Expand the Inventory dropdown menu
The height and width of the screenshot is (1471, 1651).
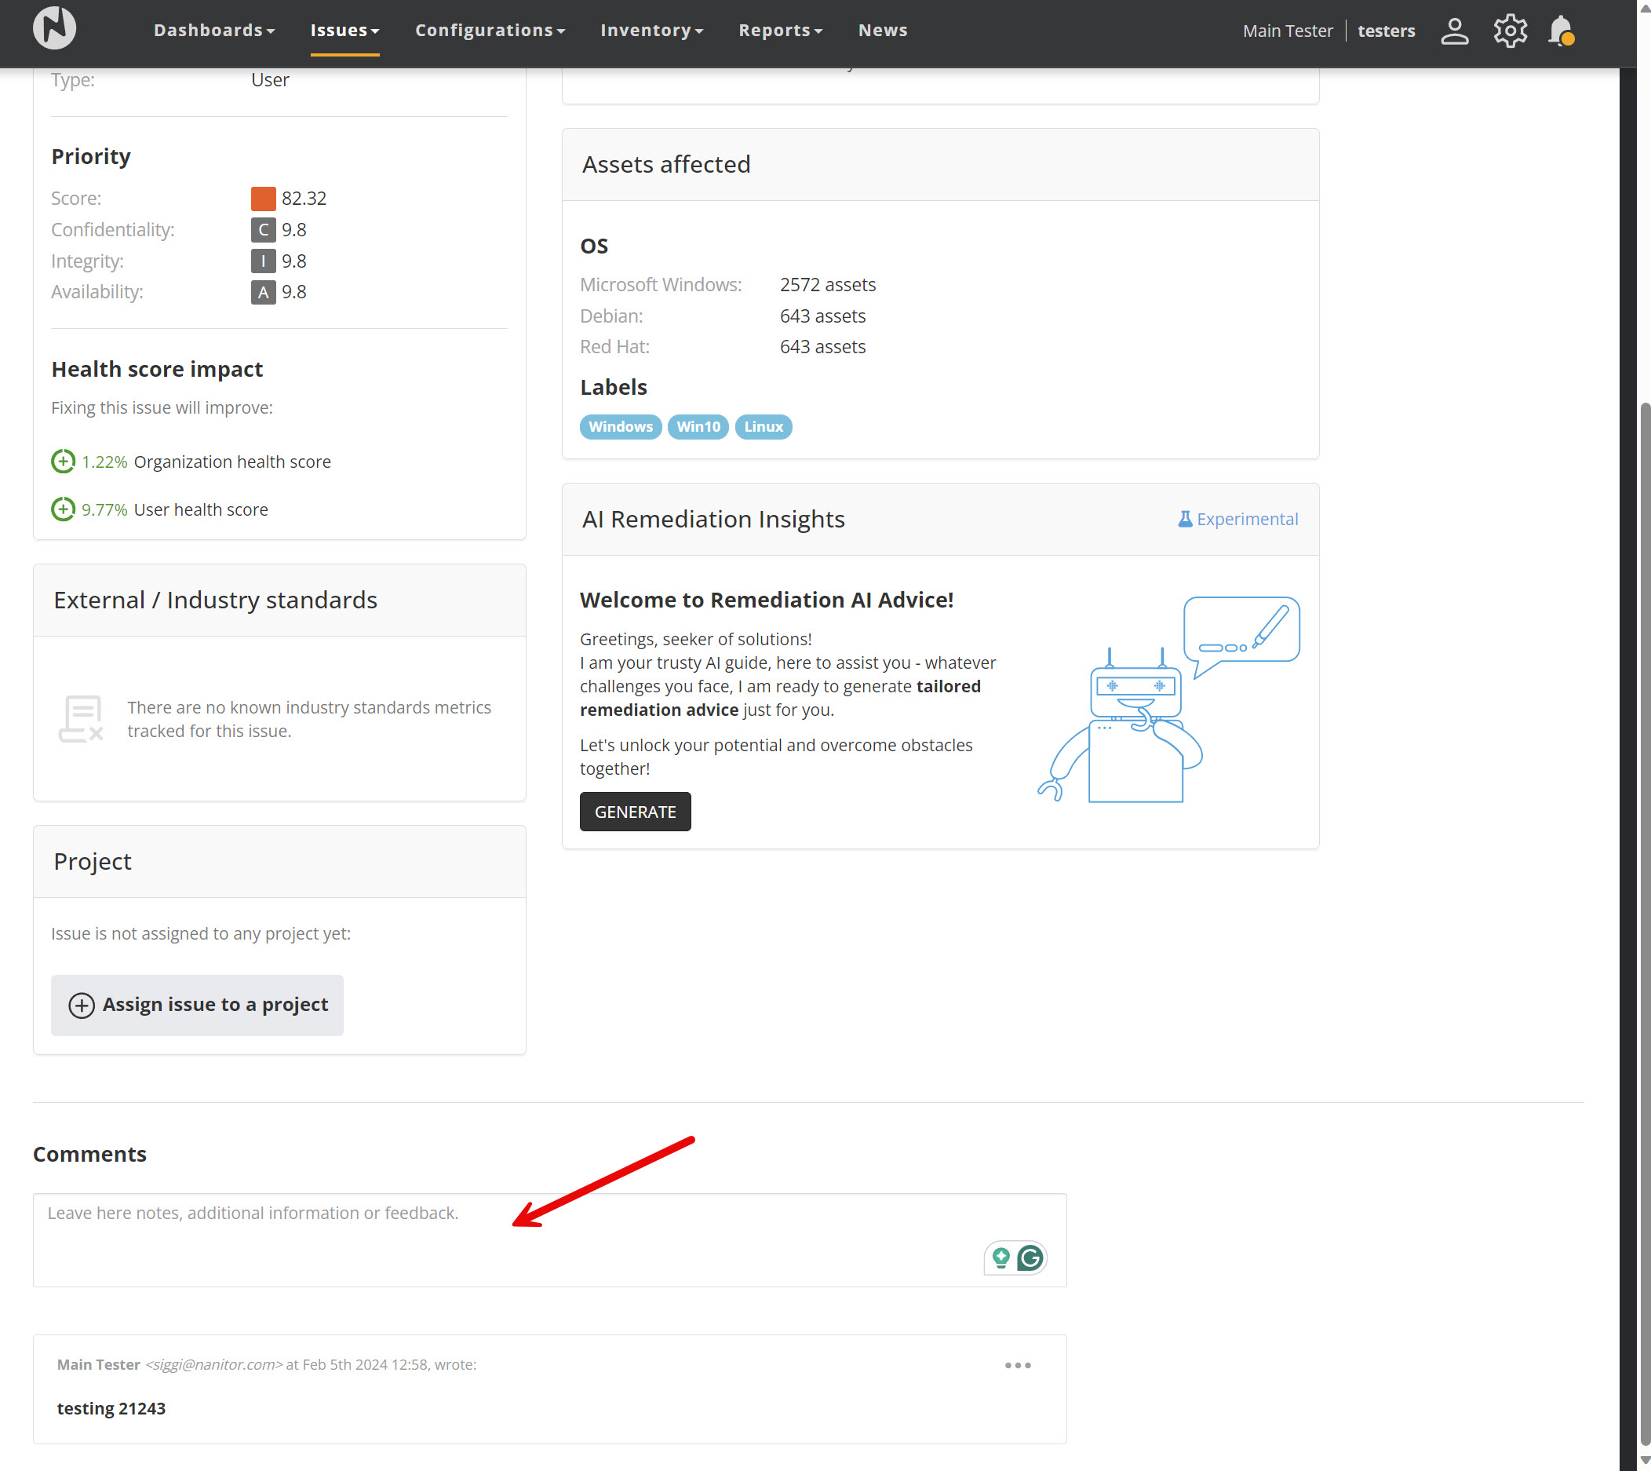[651, 31]
